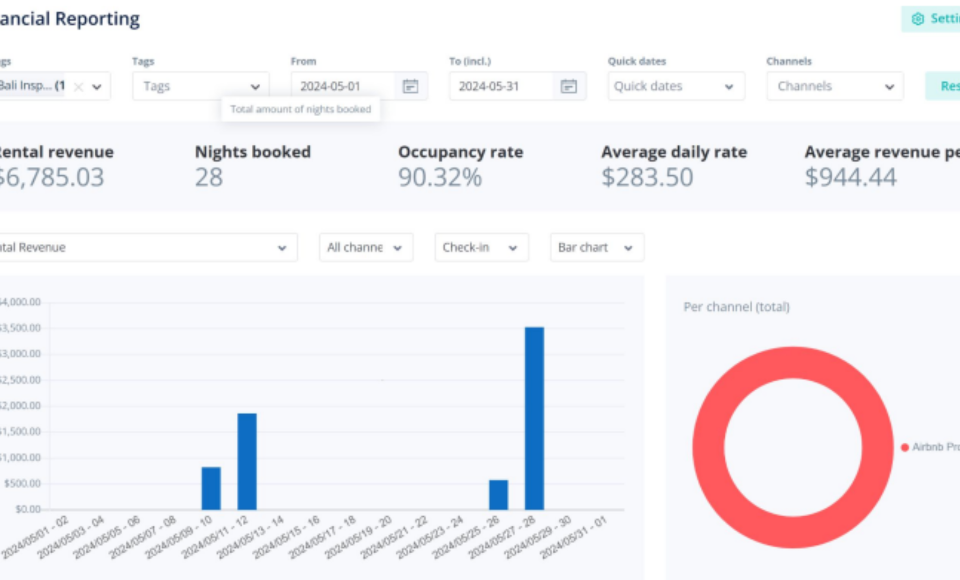Click the bar for 2024/05/25 - 26

pyautogui.click(x=498, y=495)
